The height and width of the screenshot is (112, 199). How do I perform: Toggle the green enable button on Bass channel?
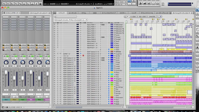tap(8, 56)
